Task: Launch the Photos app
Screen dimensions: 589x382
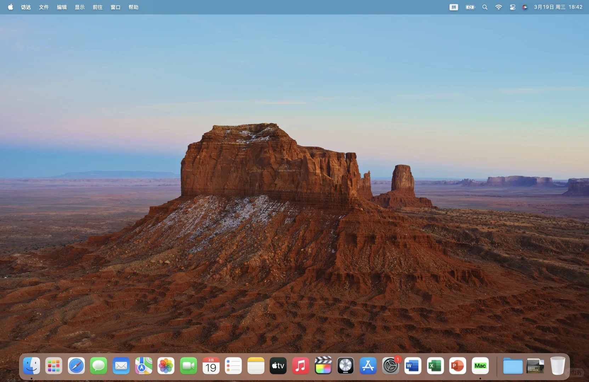Action: click(166, 366)
